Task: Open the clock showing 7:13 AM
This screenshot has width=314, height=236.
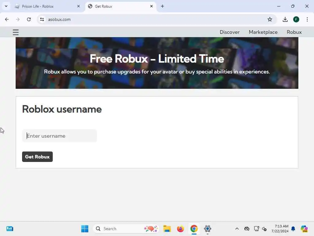Action: pyautogui.click(x=280, y=229)
